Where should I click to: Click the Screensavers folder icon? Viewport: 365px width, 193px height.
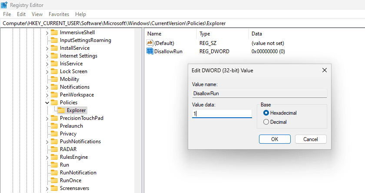coord(54,188)
